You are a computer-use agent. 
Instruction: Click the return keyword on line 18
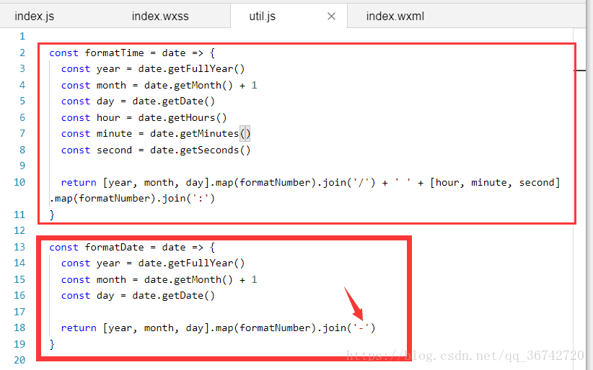pos(79,328)
